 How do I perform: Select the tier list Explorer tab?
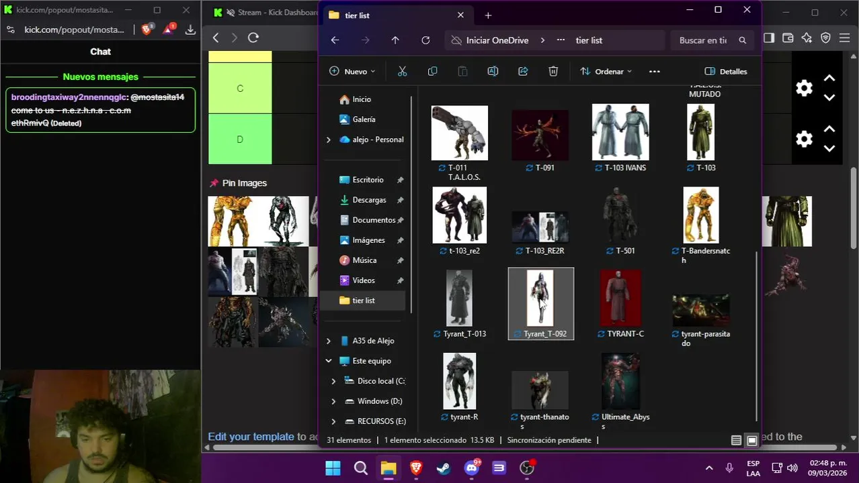pos(397,15)
